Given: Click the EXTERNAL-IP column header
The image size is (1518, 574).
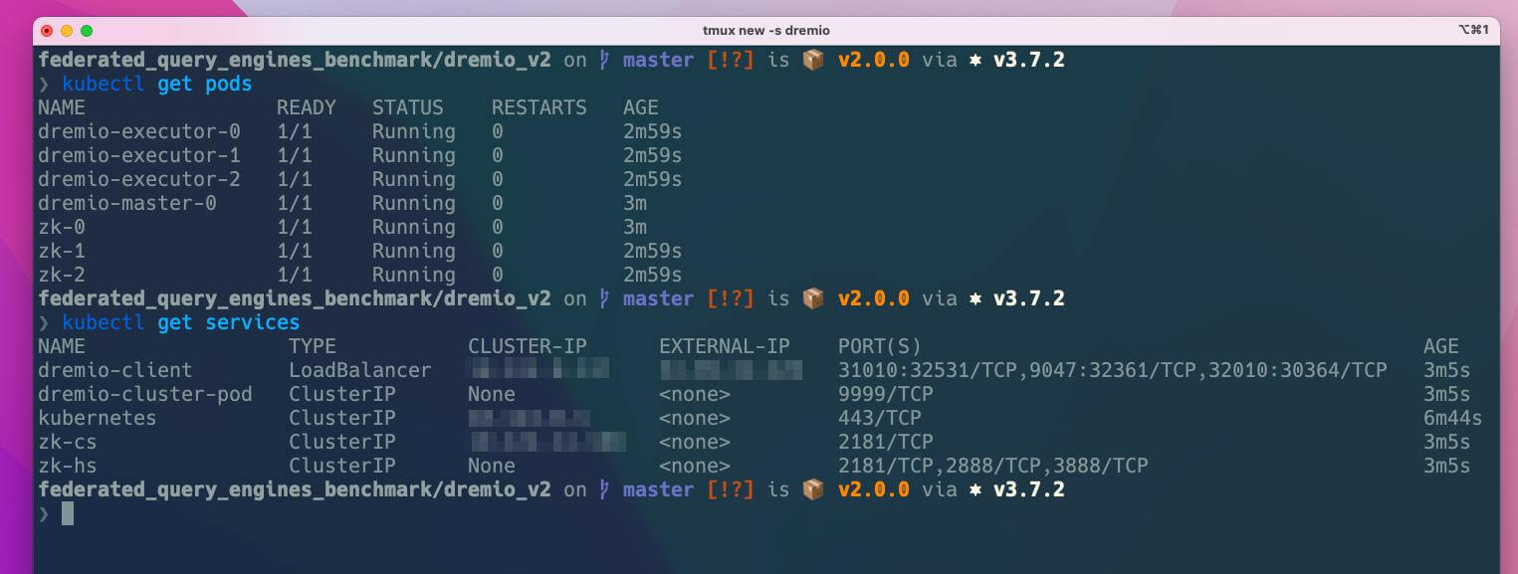Looking at the screenshot, I should coord(725,346).
